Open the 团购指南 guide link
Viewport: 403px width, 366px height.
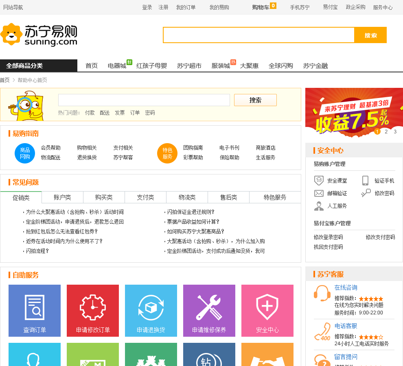point(193,148)
